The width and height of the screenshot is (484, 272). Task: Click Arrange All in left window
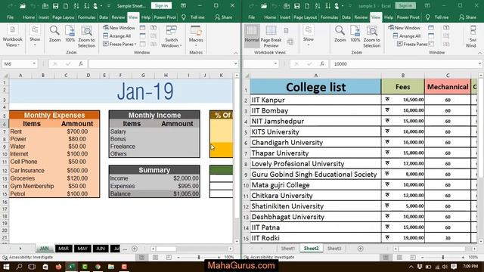(117, 36)
